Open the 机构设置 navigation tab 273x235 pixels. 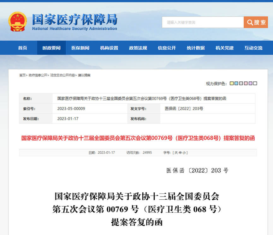tap(109, 48)
